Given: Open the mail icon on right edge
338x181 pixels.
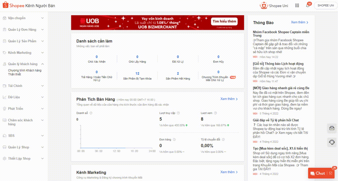Looking at the screenshot, I should point(332,128).
